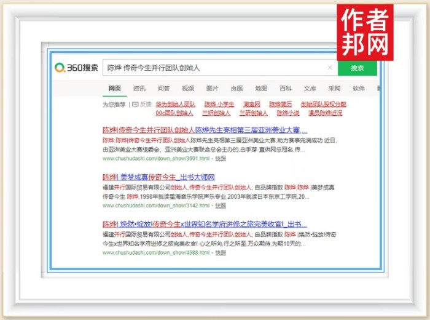Open the 地图 map tab
Screen dimensions: 430x320
coord(261,89)
